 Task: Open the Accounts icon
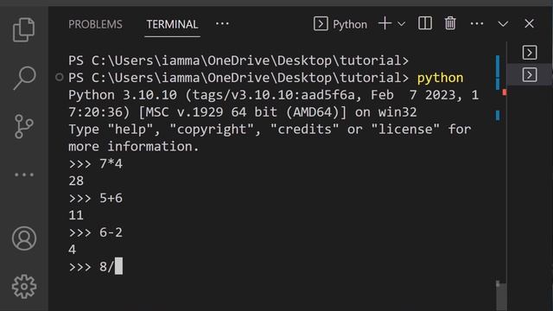coord(24,238)
